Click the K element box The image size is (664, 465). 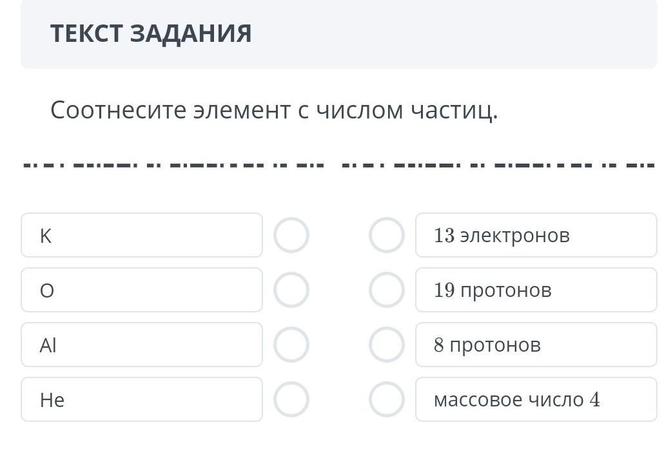142,235
